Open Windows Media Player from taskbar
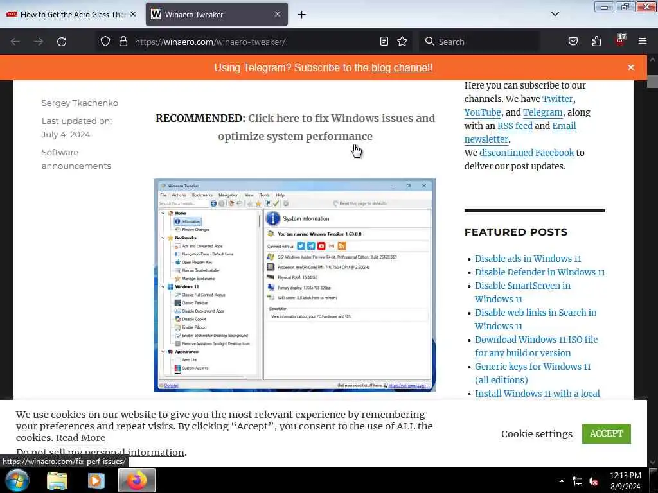This screenshot has width=658, height=493. pos(96,480)
